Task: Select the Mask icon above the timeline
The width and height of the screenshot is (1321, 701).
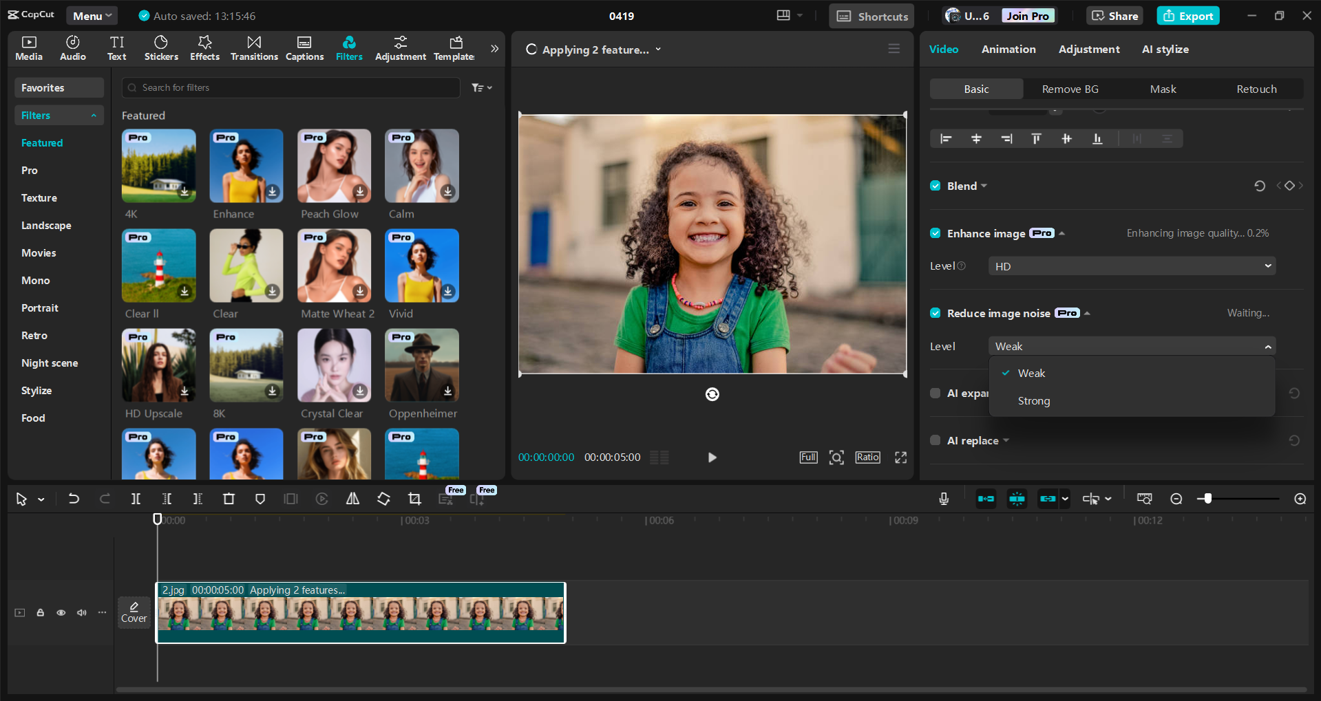Action: pos(260,499)
